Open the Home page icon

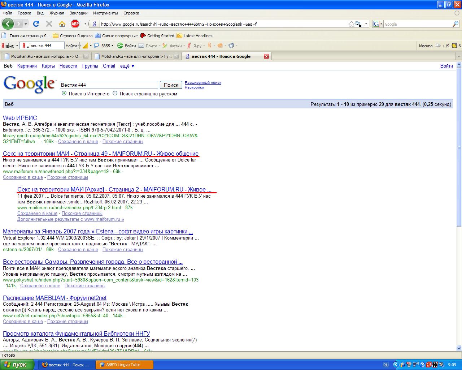[x=62, y=24]
